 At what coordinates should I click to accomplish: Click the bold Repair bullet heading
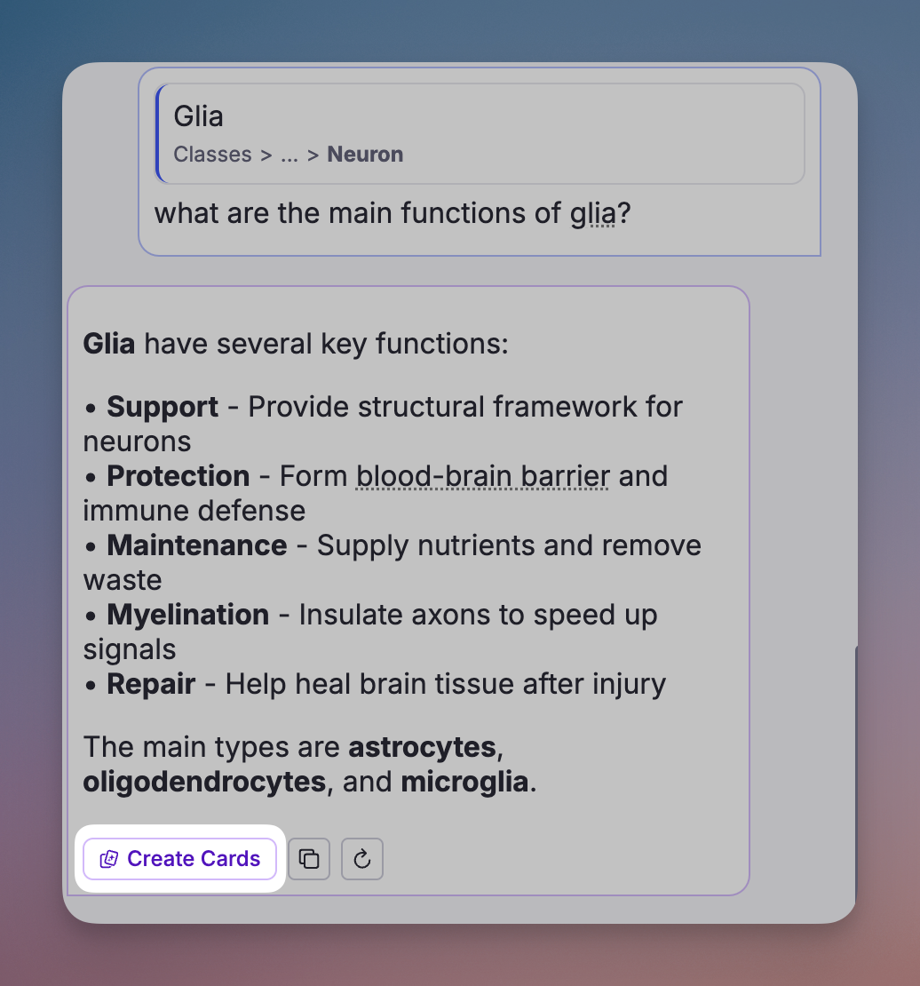[151, 684]
